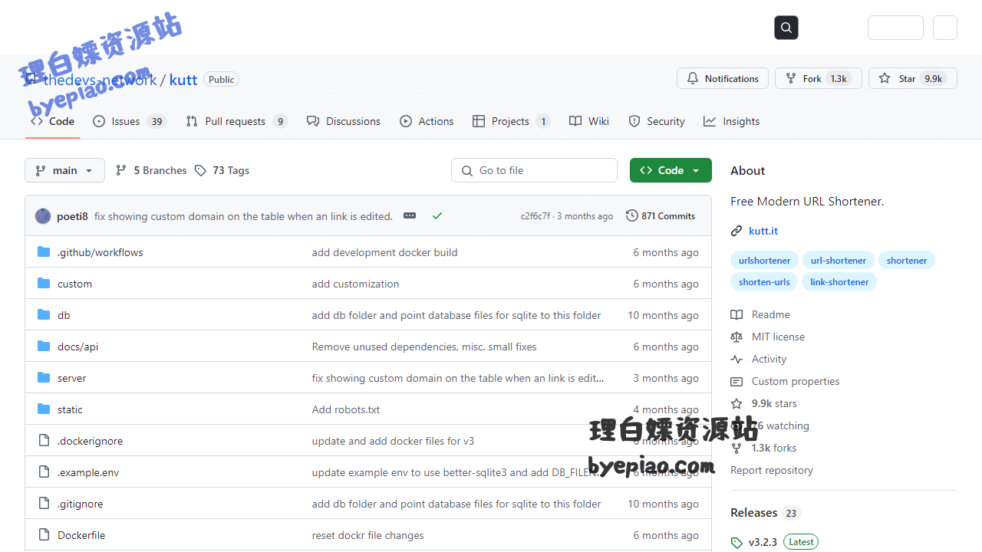Select the link-shortener topic tag
Screen dimensions: 982x552
point(839,282)
